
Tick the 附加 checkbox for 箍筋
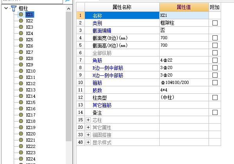(x=215, y=83)
